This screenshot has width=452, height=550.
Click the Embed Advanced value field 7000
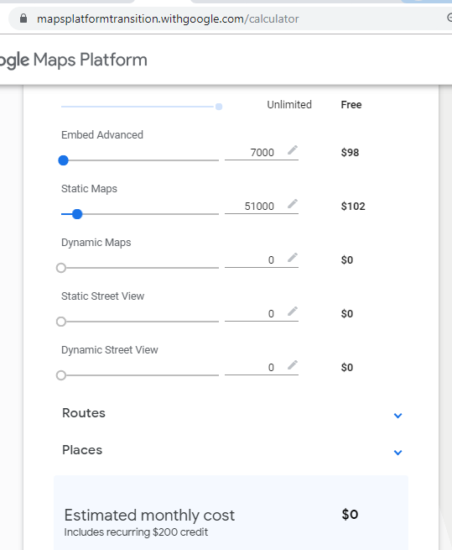pyautogui.click(x=262, y=153)
